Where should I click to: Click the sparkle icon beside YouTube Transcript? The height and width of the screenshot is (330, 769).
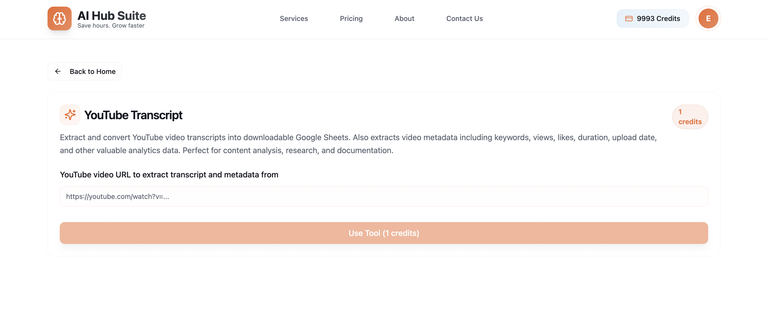click(70, 115)
